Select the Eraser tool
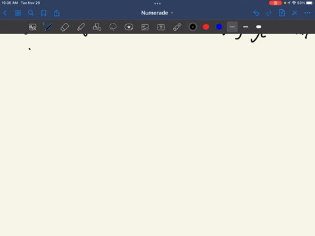 tap(64, 27)
